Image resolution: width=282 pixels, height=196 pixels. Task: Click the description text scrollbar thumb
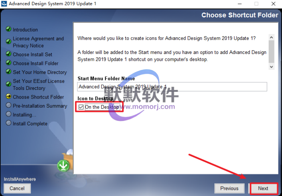pos(271,52)
